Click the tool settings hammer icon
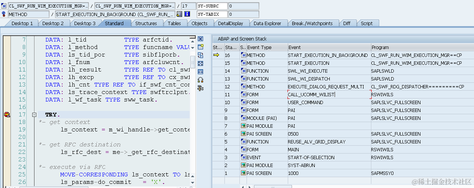Image resolution: width=474 pixels, height=188 pixels. (200, 88)
